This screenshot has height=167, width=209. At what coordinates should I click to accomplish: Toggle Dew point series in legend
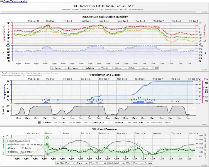click(x=71, y=68)
